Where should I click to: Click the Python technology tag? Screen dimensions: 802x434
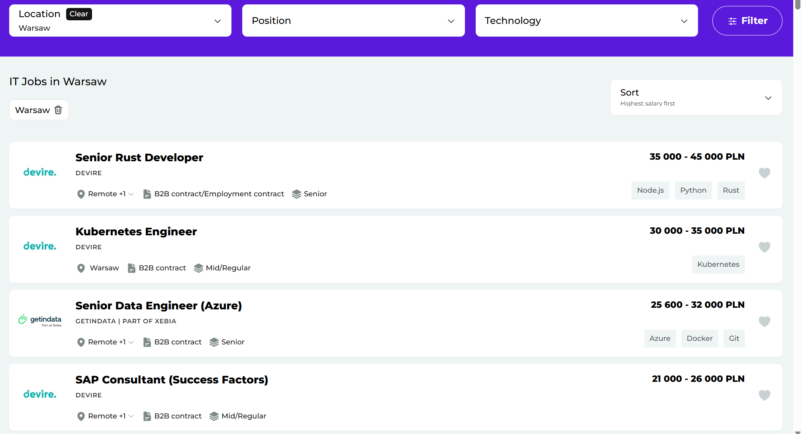point(693,190)
